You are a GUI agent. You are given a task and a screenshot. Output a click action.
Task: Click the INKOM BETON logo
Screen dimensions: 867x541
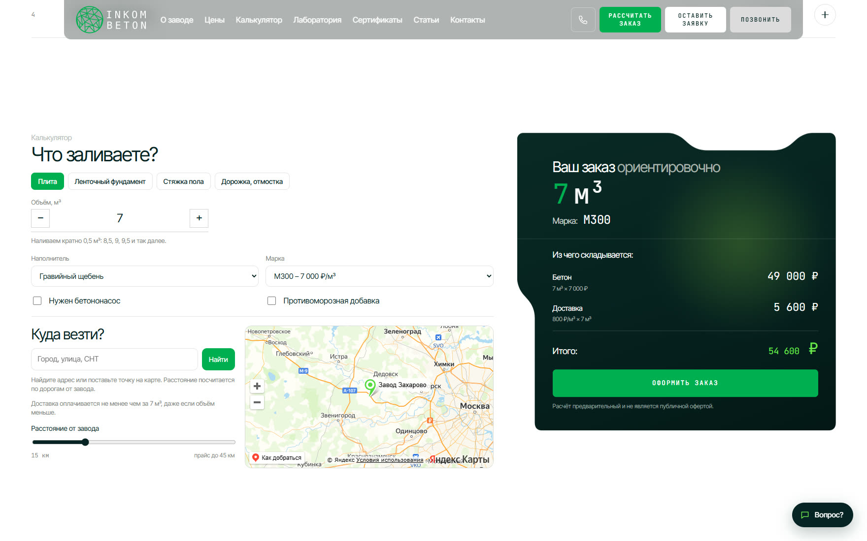tap(112, 20)
